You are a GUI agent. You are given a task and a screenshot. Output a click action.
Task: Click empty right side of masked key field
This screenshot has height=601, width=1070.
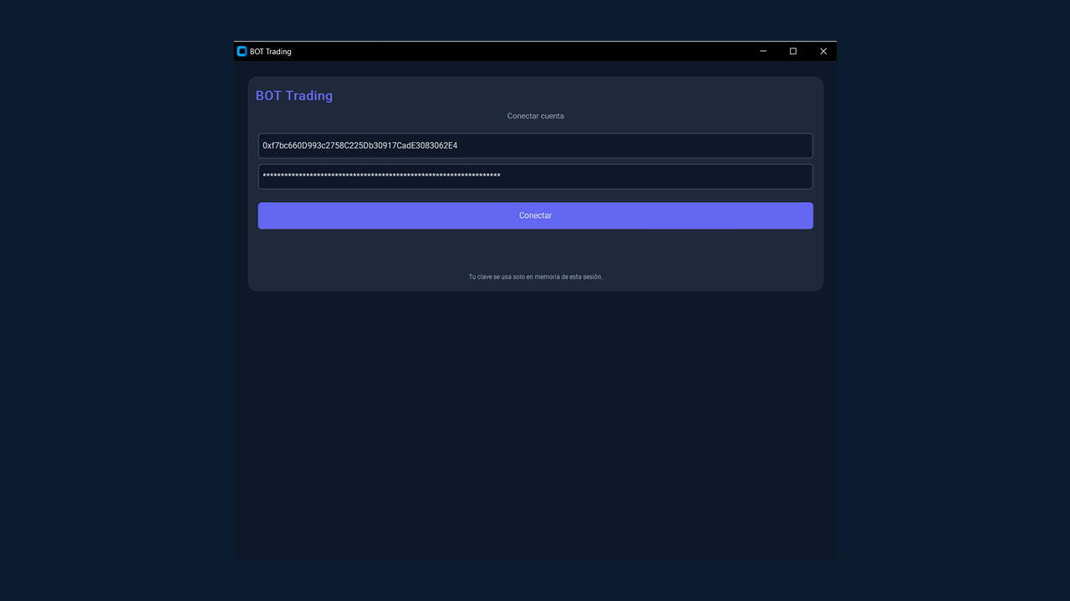[x=669, y=176]
